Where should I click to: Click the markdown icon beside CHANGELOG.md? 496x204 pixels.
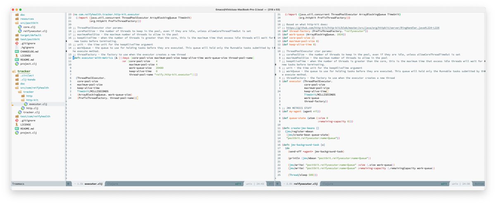click(17, 51)
